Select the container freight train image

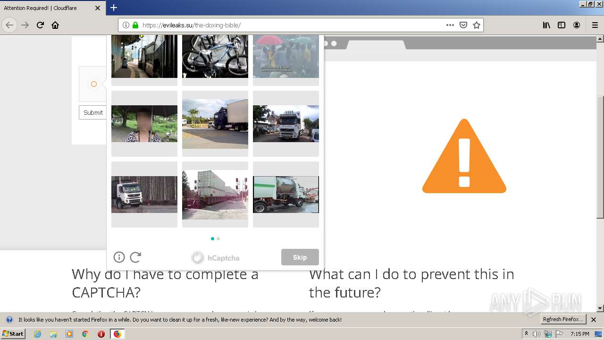[x=215, y=195]
